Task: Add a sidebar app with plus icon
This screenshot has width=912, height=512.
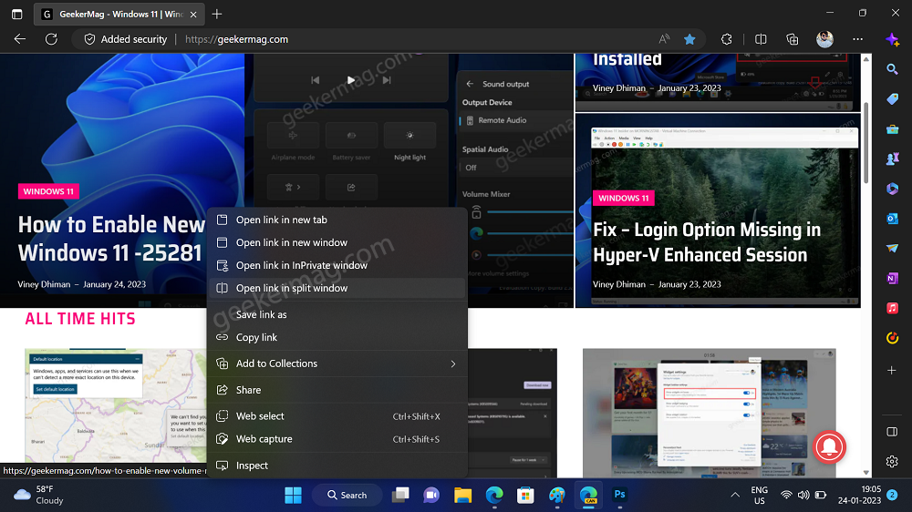Action: (x=892, y=370)
